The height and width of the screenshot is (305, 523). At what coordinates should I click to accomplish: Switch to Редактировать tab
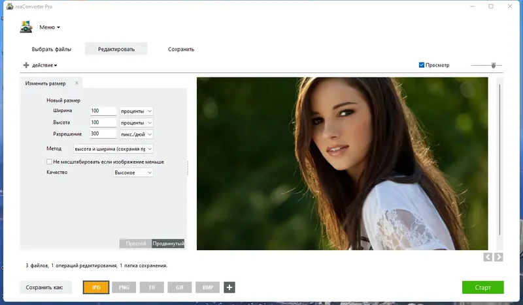pyautogui.click(x=116, y=50)
